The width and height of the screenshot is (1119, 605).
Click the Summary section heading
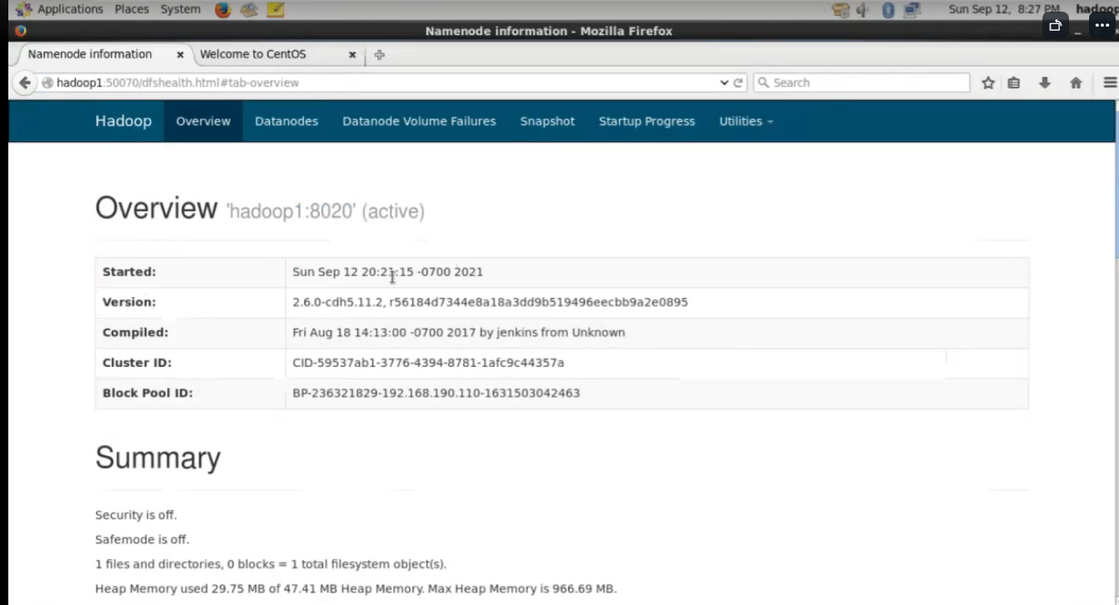tap(157, 458)
